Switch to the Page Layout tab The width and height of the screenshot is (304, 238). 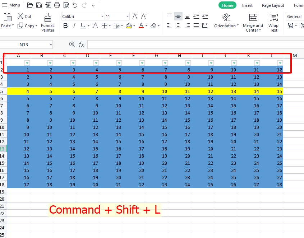click(273, 5)
